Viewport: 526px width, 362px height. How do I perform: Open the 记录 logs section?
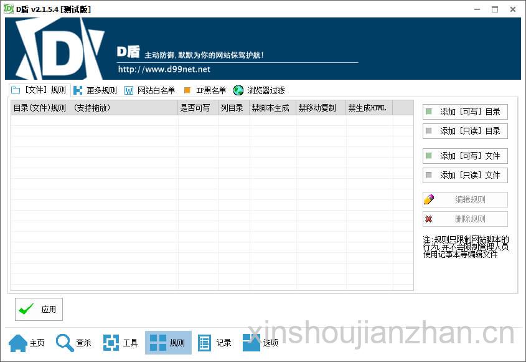coord(214,343)
